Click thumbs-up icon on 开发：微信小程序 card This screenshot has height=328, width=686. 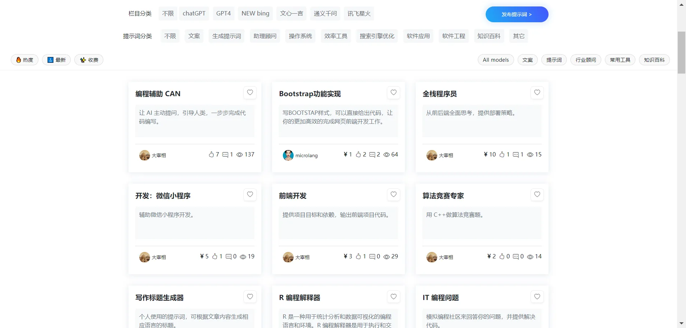click(215, 257)
